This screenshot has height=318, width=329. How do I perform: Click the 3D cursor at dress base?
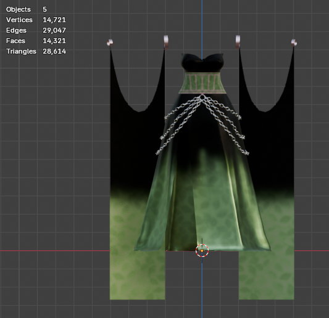click(202, 250)
